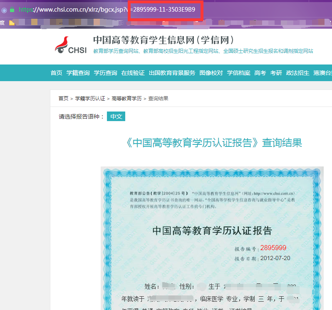Open 出国教育背景服务 in navigation bar
The image size is (332, 310).
172,73
